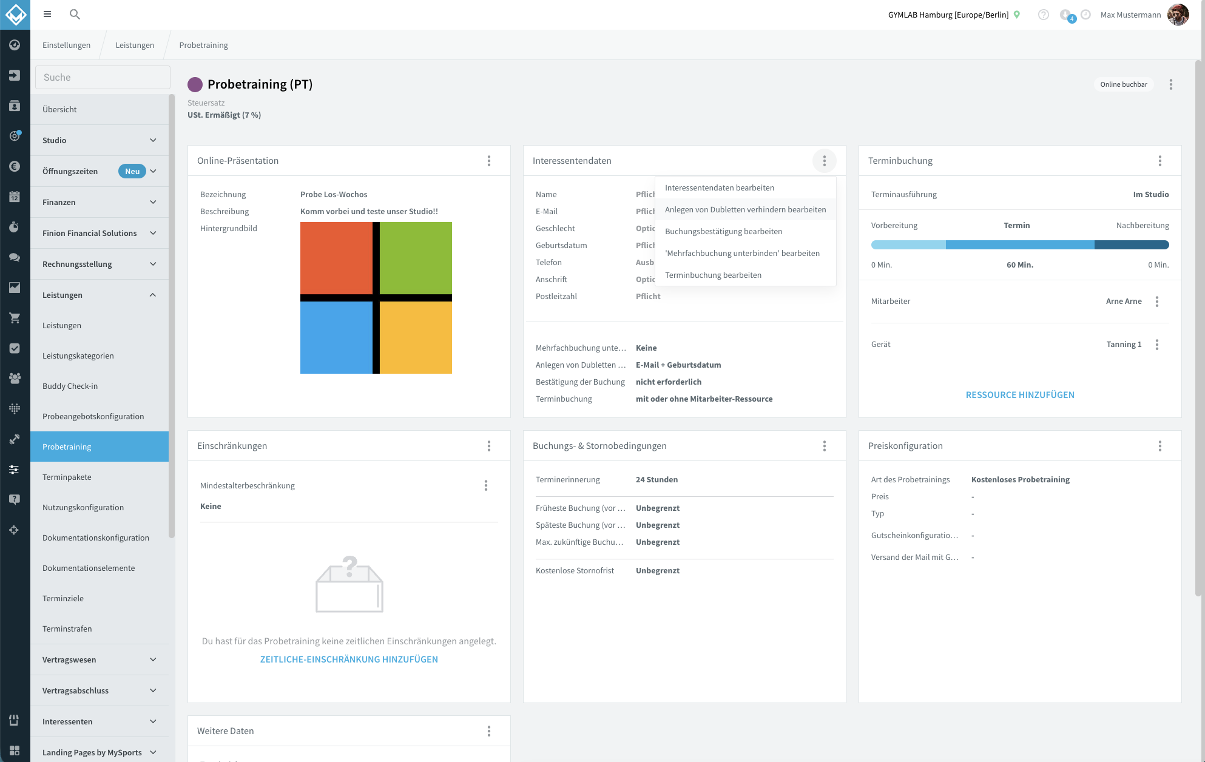Select 'Terminbuchung bearbeiten' menu entry

713,275
